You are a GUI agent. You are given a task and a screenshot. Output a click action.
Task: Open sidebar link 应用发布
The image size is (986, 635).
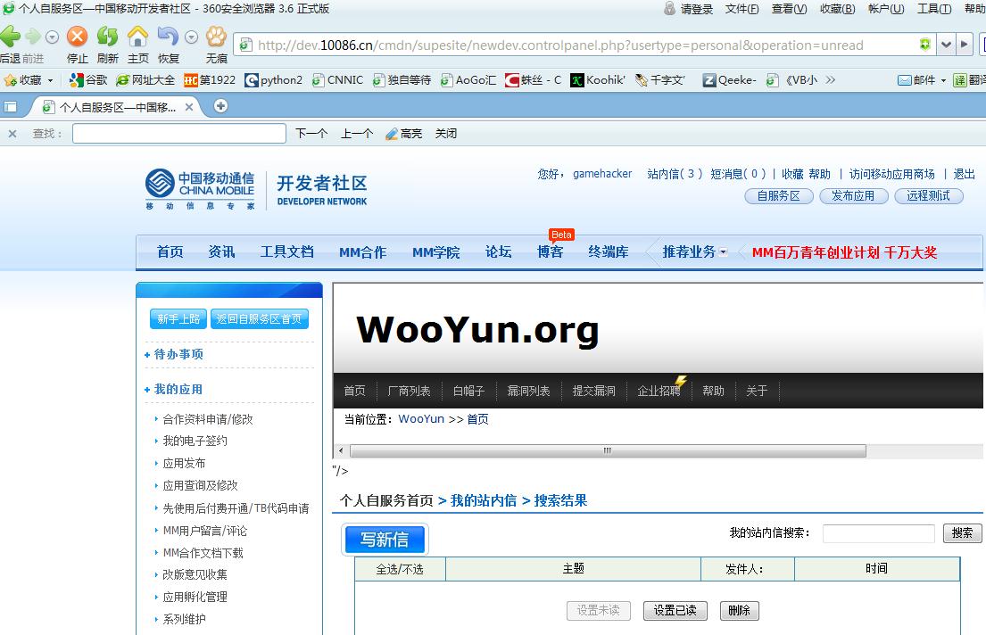pyautogui.click(x=184, y=464)
